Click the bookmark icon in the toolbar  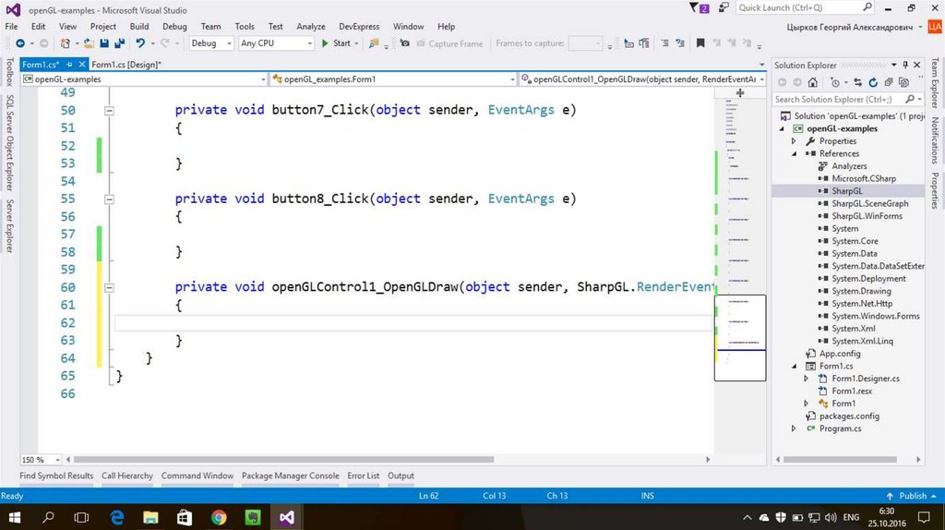tap(700, 43)
